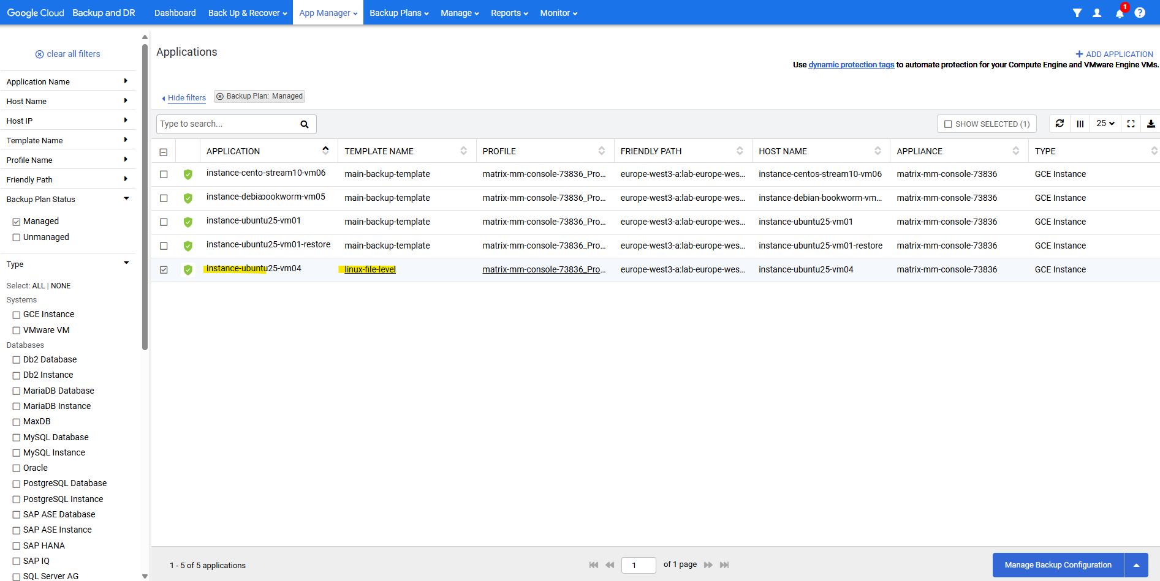This screenshot has height=581, width=1160.
Task: Open the Backup Plans menu
Action: [x=399, y=13]
